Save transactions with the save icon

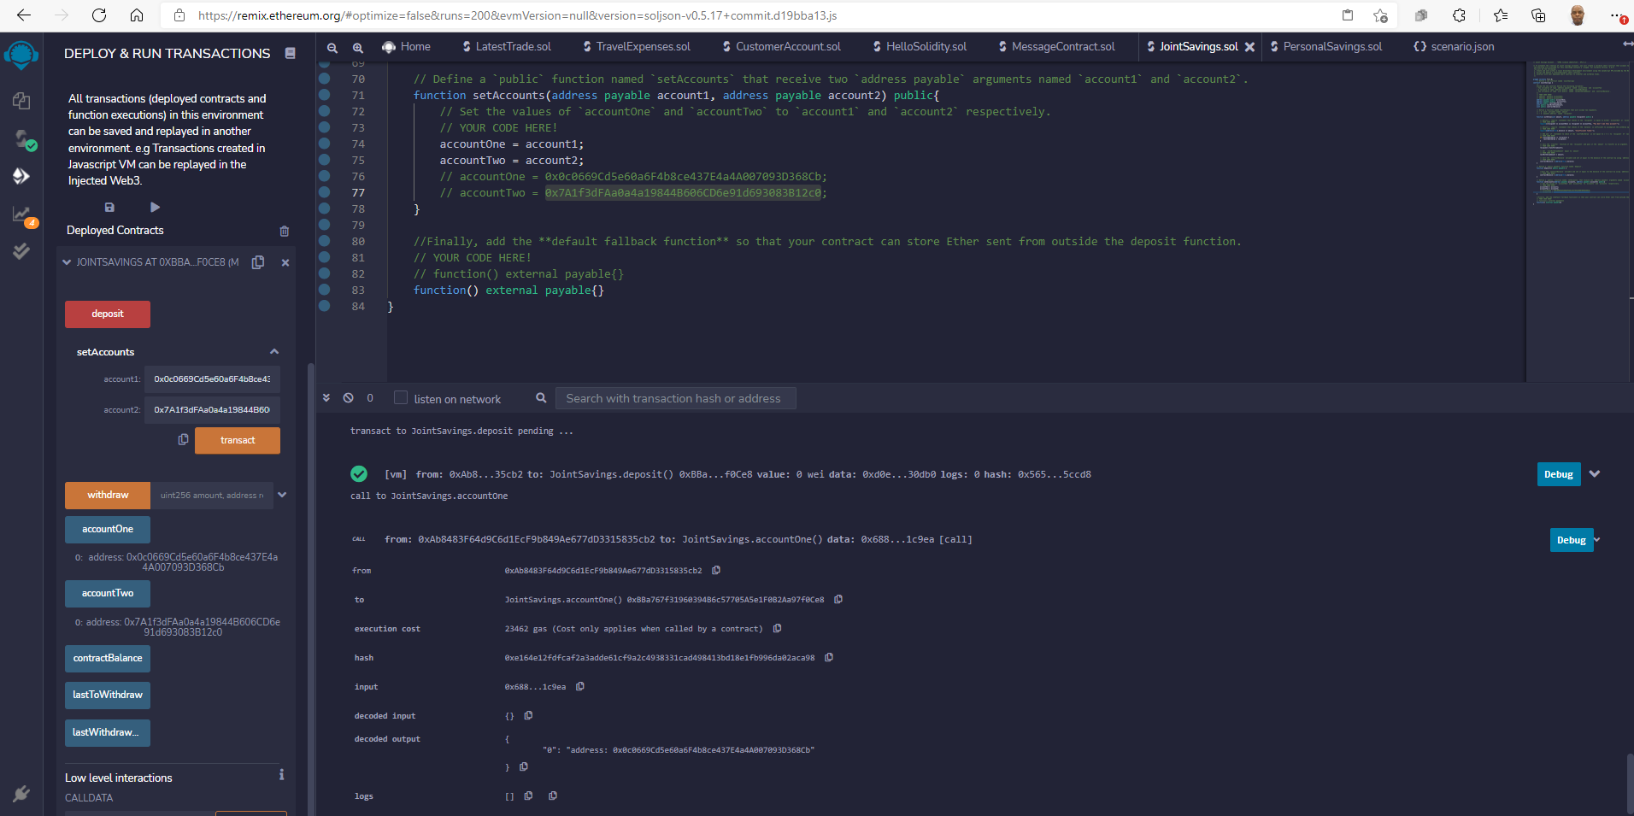coord(109,207)
